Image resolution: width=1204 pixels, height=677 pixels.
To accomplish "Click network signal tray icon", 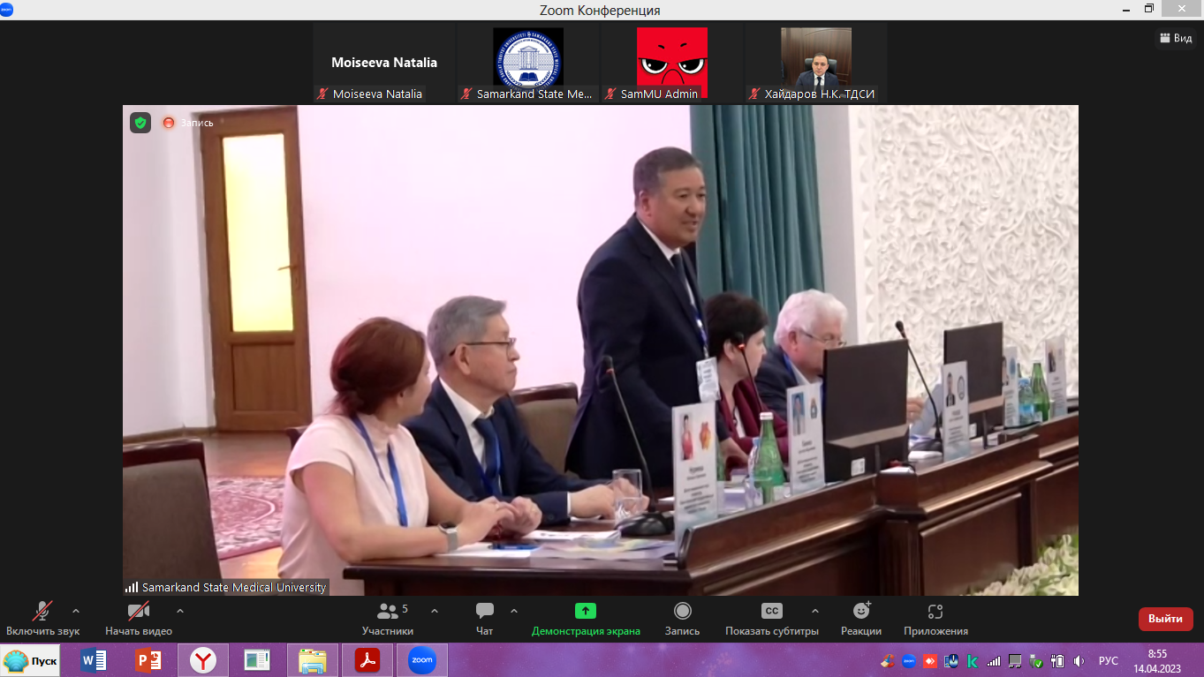I will tap(994, 661).
